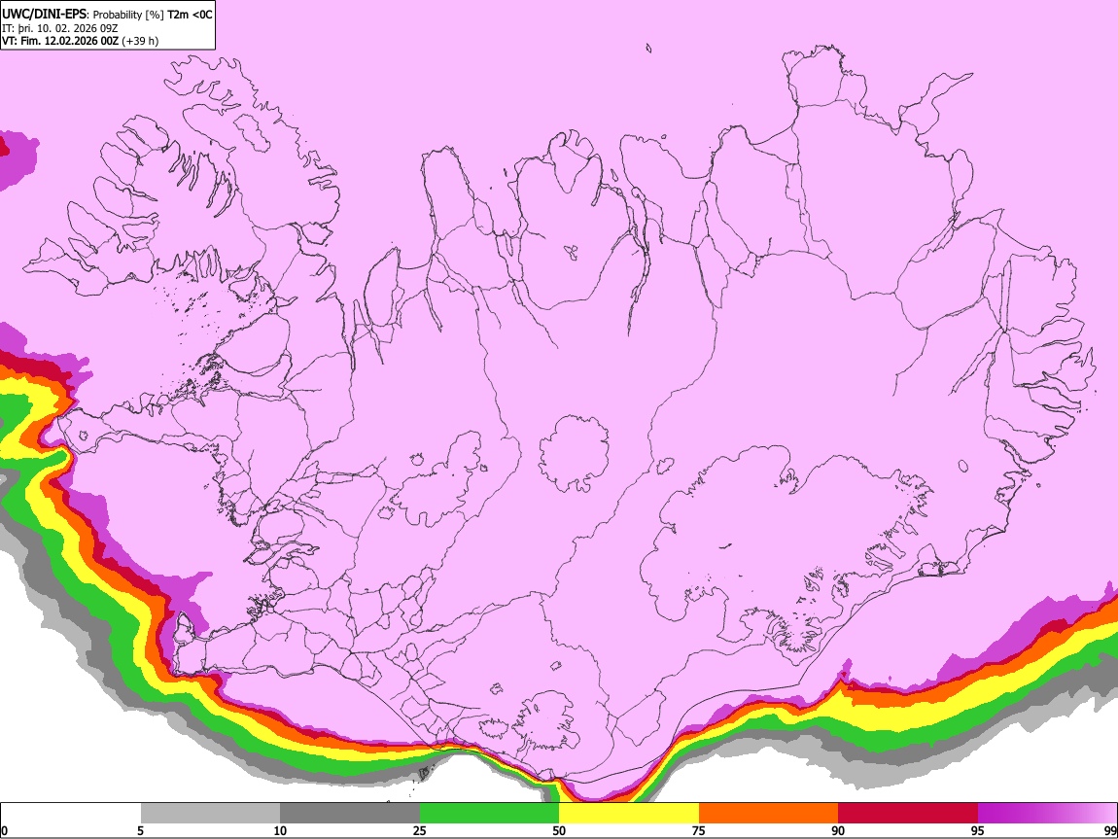Click the legend value 50 label

pos(559,830)
